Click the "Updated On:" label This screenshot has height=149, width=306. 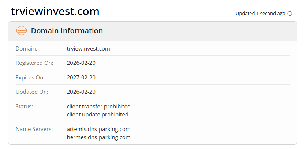click(32, 92)
